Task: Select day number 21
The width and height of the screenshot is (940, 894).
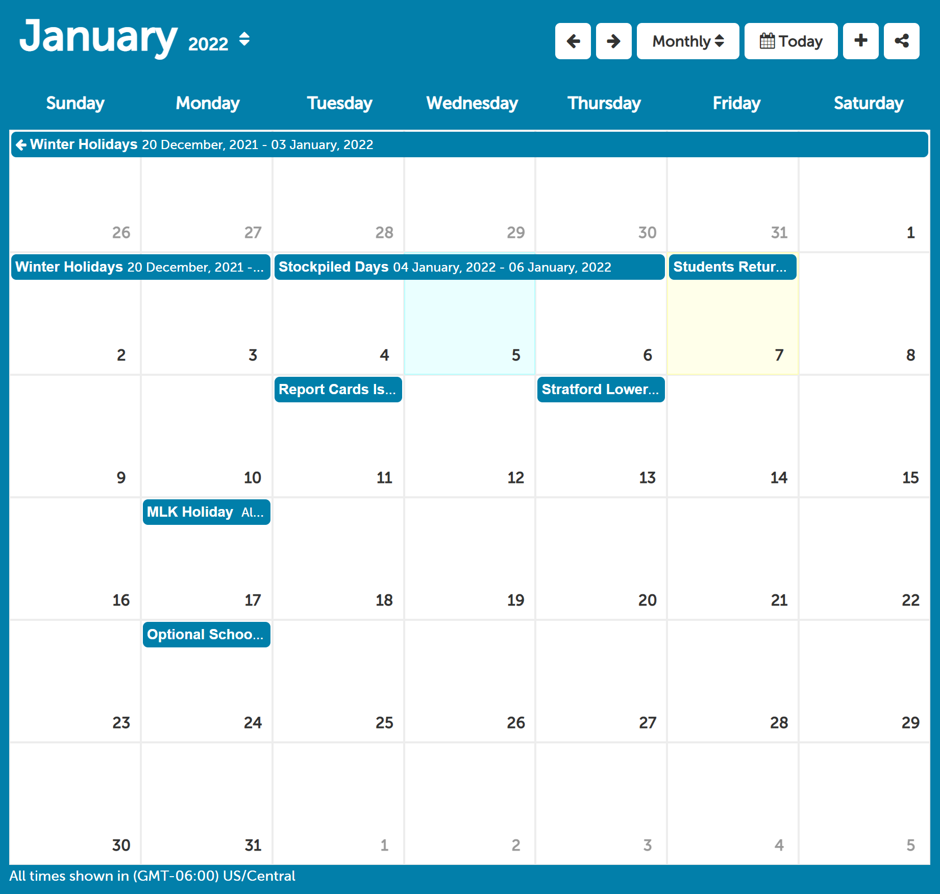Action: 779,600
